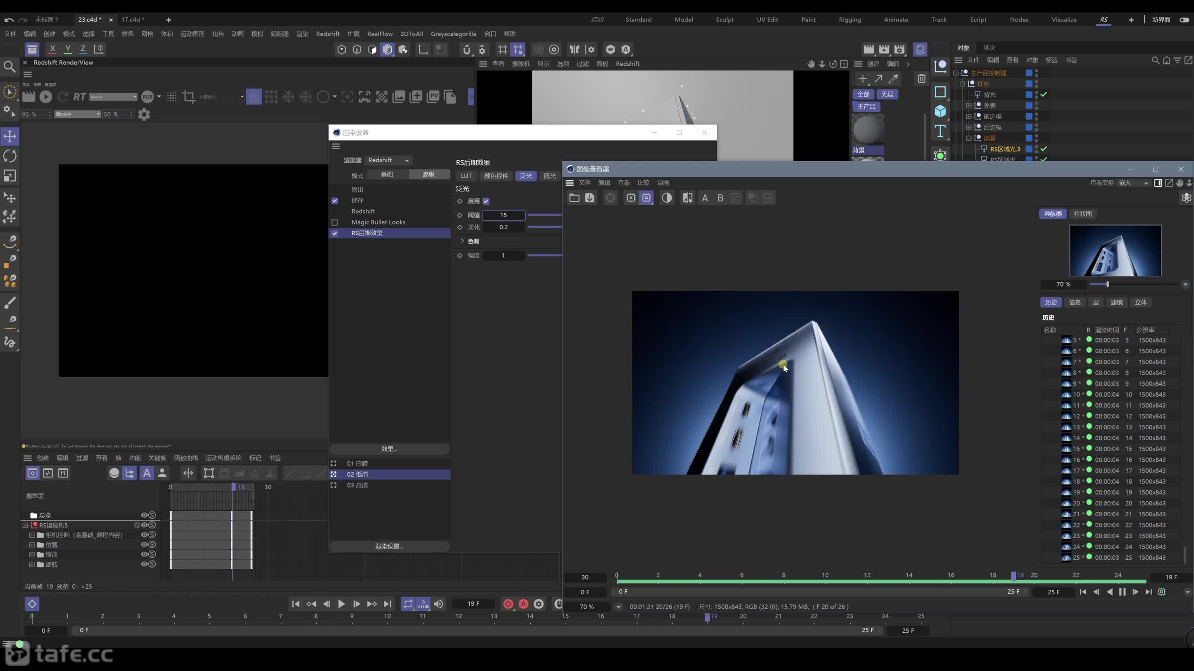Enable Magic Bullet Looks checkbox

(334, 222)
